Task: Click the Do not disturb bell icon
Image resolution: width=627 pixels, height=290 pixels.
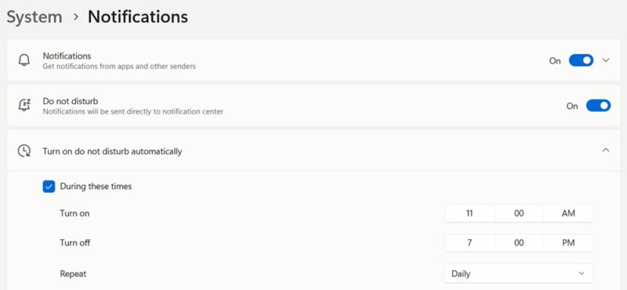Action: [24, 106]
